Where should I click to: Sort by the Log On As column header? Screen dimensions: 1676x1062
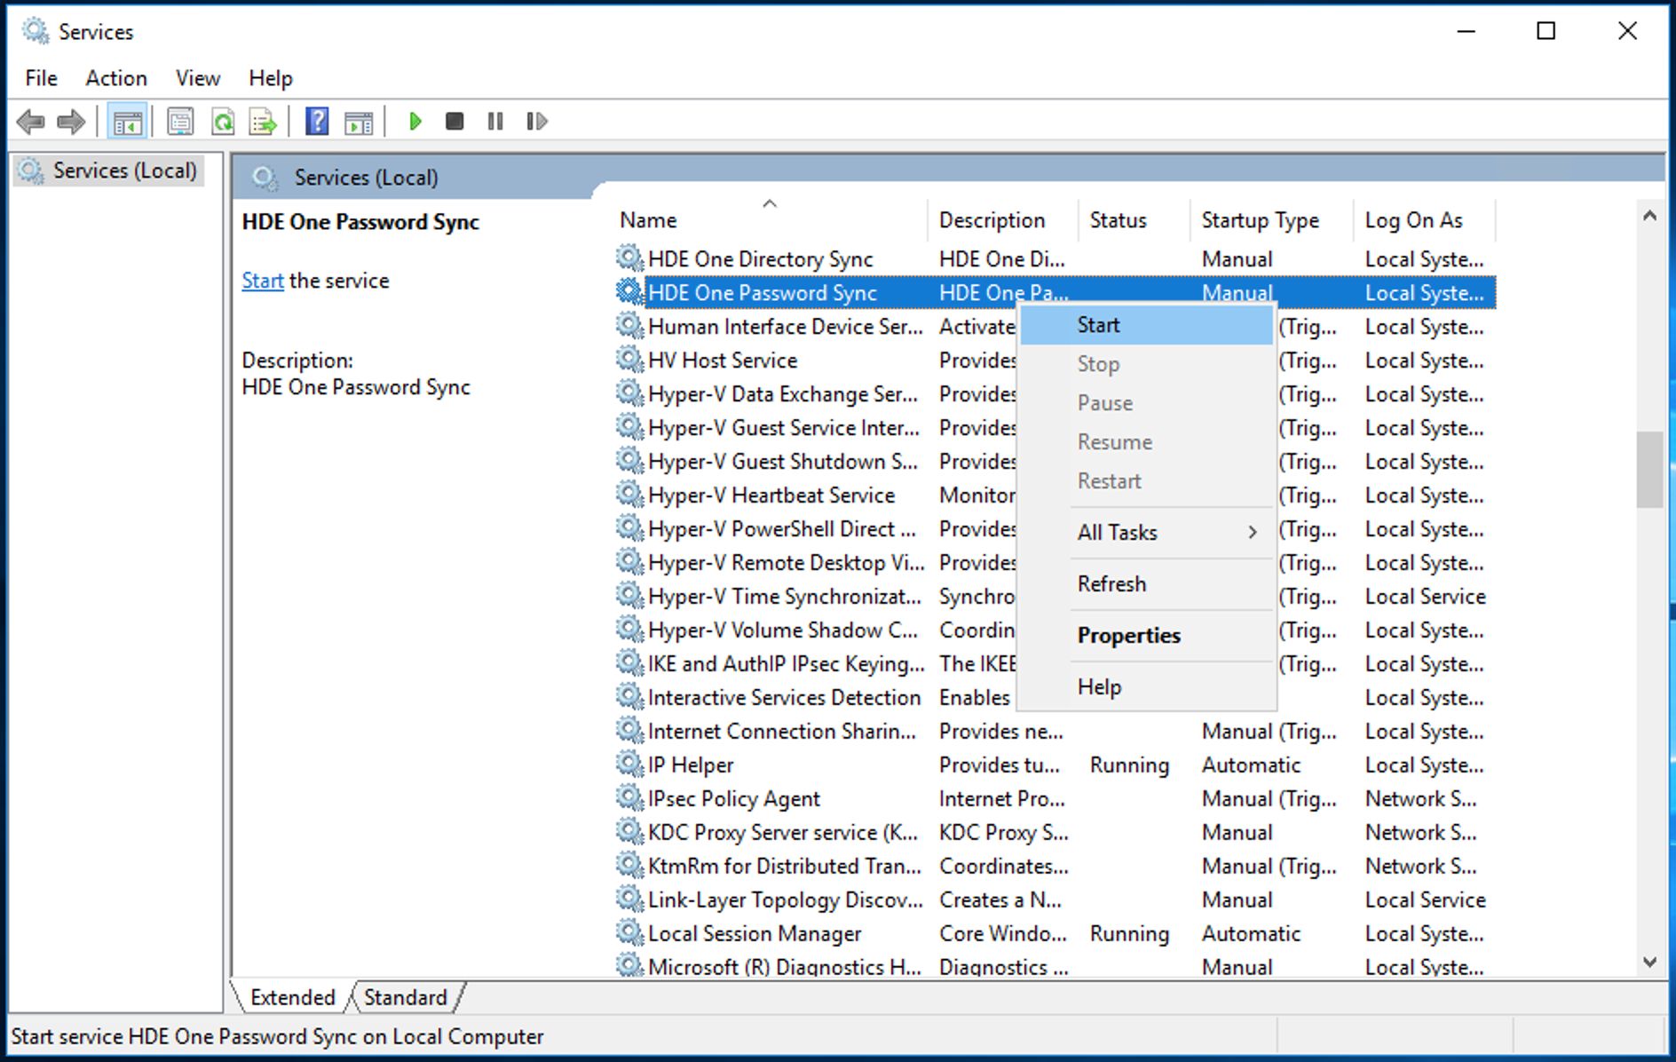click(x=1424, y=219)
